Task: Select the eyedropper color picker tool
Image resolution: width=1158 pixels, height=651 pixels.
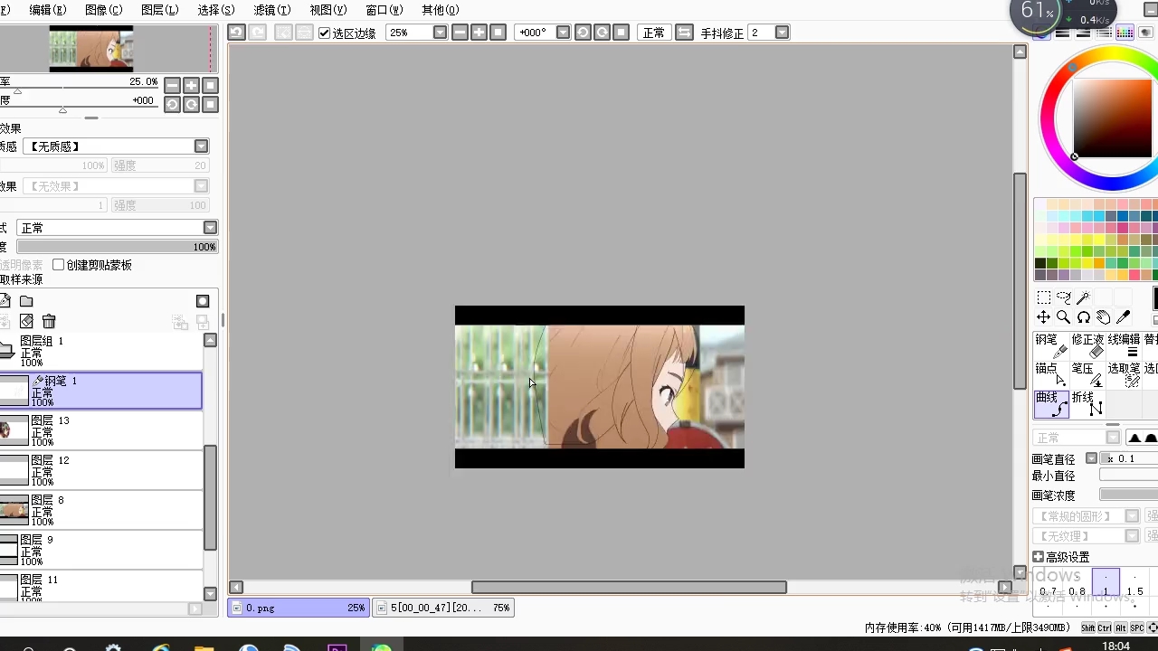Action: [1123, 317]
